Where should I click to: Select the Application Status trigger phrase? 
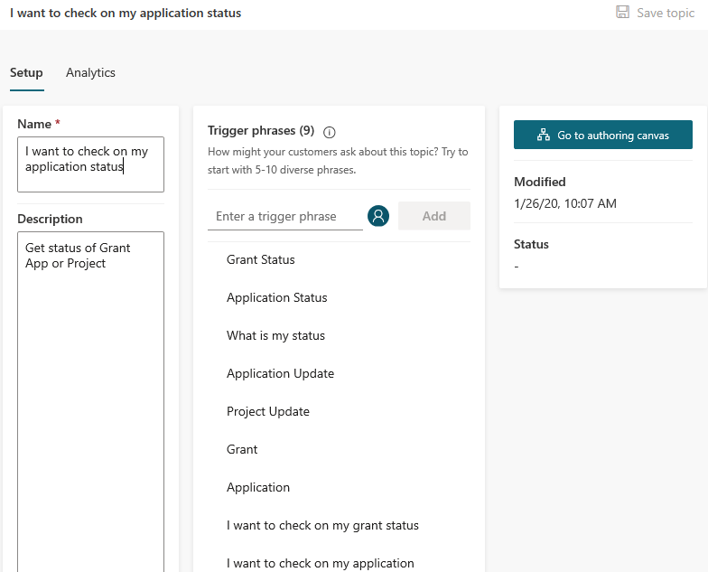[276, 298]
